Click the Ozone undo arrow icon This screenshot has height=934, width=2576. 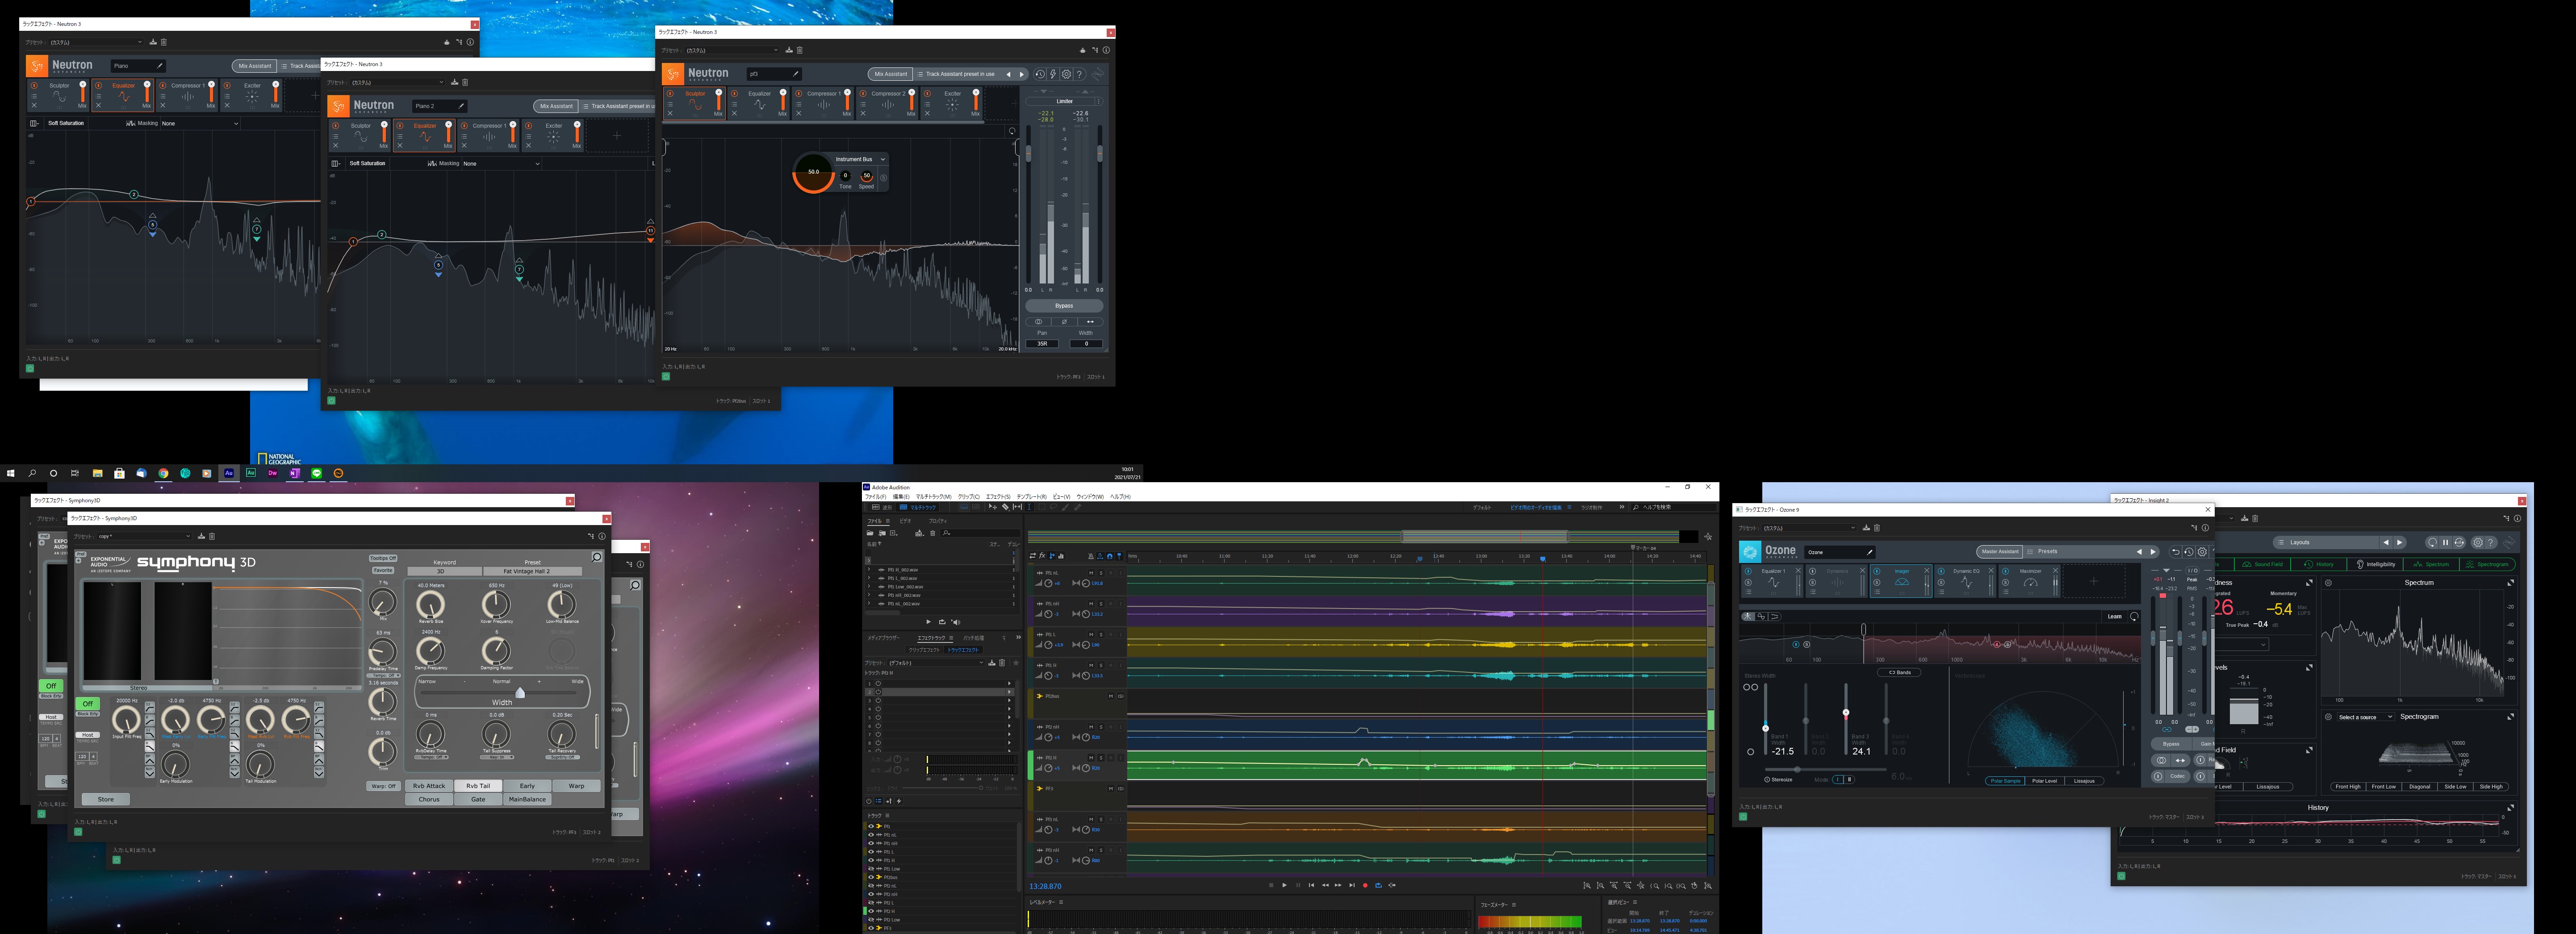pos(2175,552)
